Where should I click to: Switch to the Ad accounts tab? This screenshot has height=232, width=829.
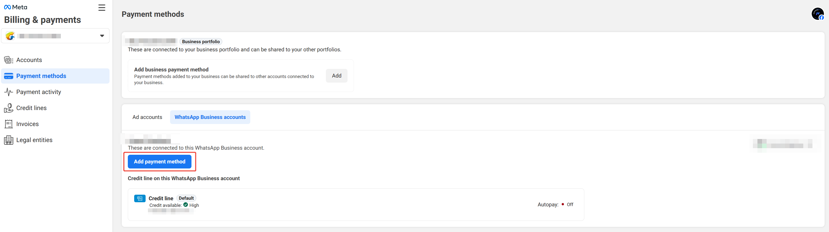147,117
